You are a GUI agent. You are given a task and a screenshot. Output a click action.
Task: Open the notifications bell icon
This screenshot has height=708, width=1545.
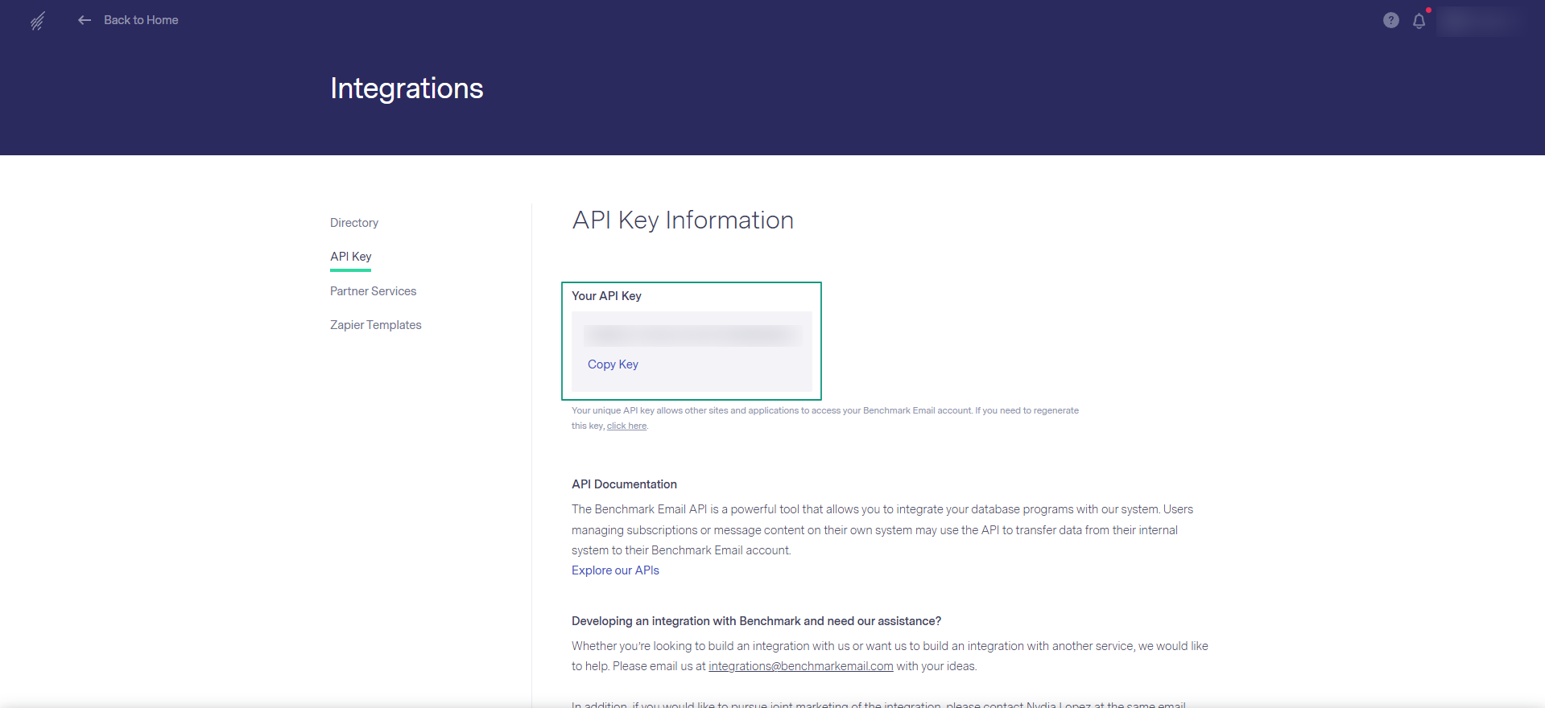click(x=1419, y=21)
